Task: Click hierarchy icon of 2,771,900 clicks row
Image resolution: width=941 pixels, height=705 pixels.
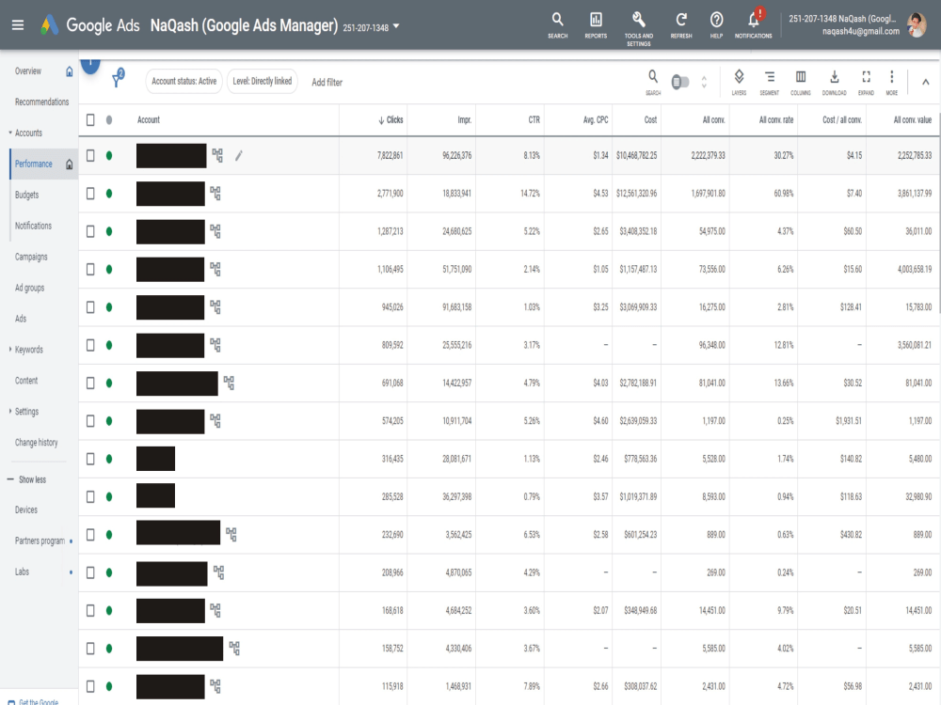Action: tap(215, 193)
